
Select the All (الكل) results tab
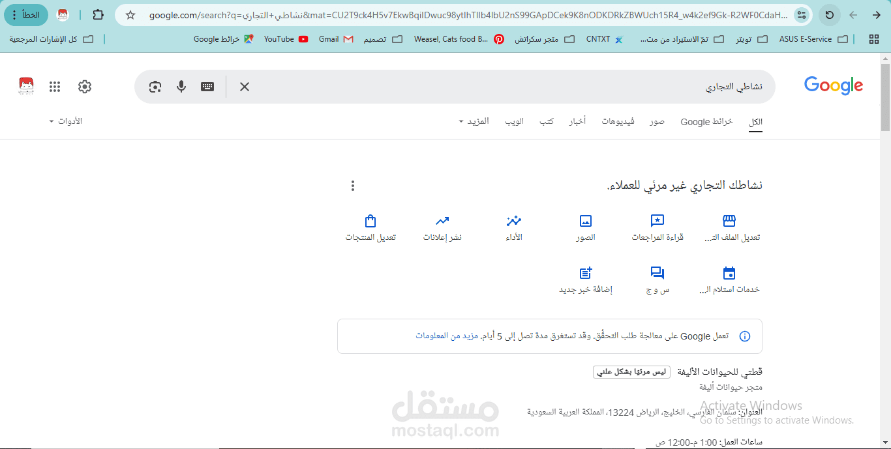click(756, 122)
